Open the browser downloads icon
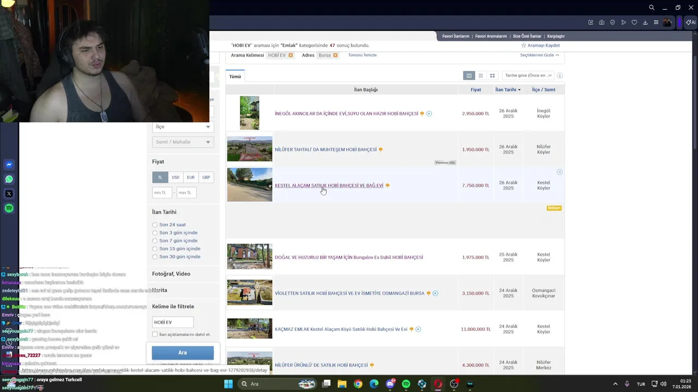Viewport: 698px width, 392px height. pyautogui.click(x=645, y=22)
